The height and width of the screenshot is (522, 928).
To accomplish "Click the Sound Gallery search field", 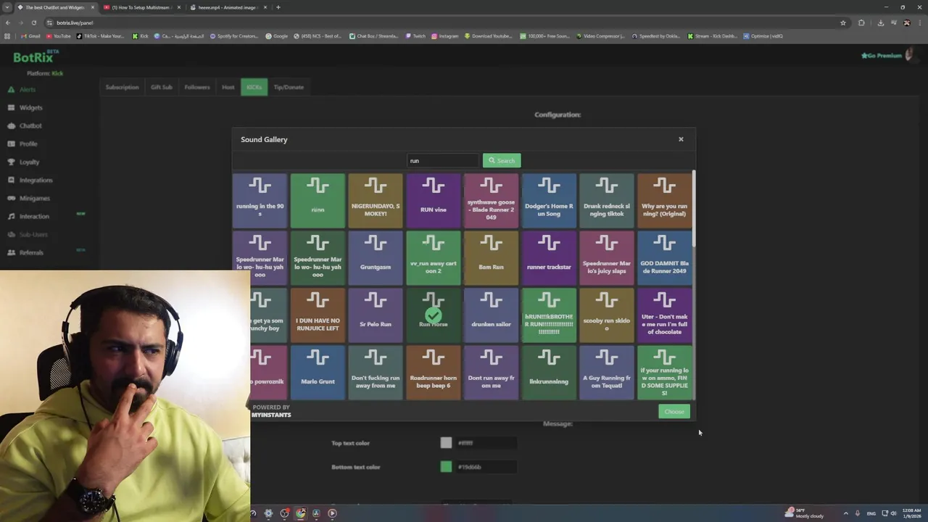I will click(x=443, y=160).
